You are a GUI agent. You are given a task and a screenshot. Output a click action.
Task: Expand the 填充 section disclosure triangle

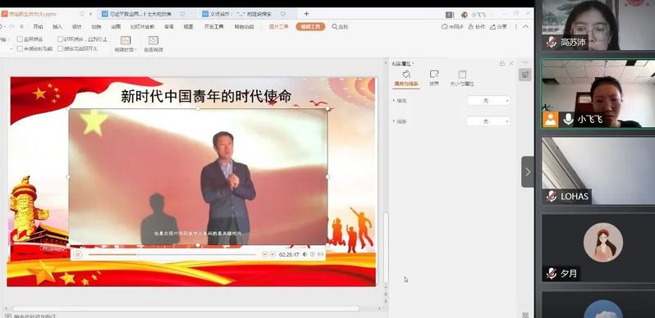click(393, 101)
